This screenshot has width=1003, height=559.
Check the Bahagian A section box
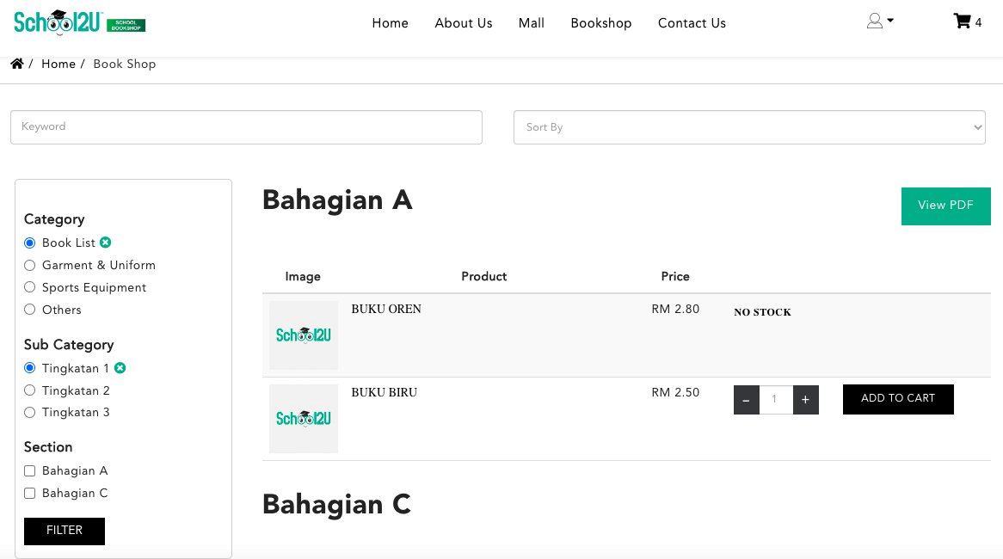point(29,470)
